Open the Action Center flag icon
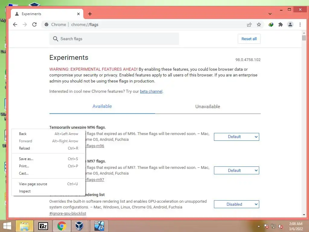 266,226
